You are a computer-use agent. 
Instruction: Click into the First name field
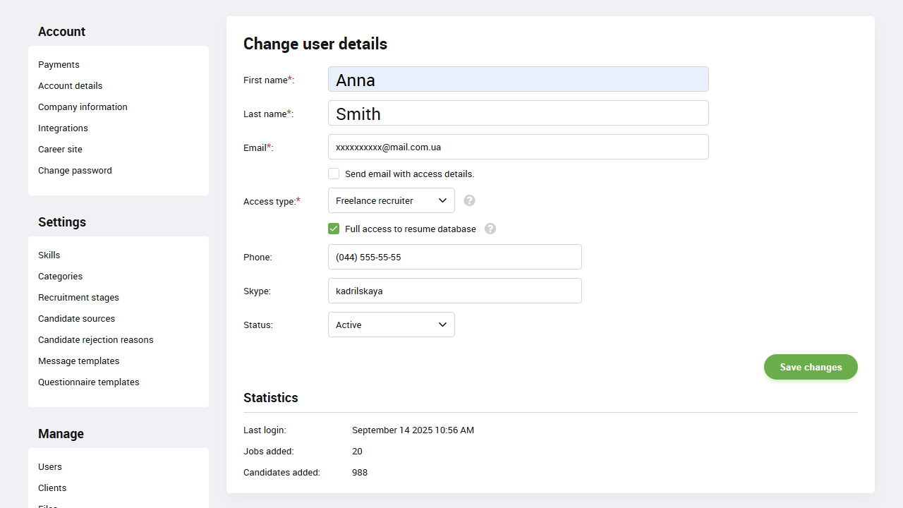tap(518, 79)
